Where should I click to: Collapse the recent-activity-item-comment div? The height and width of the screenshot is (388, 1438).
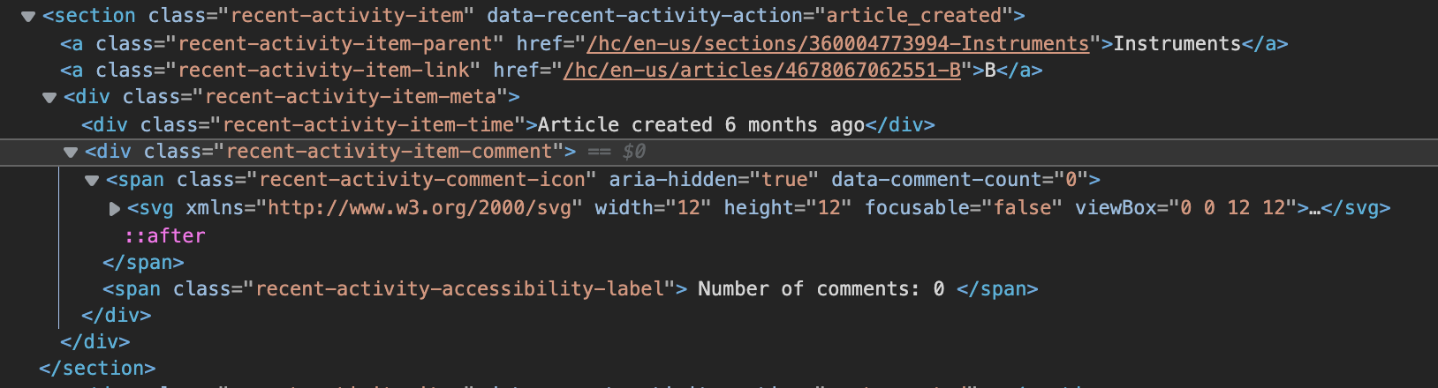point(71,153)
